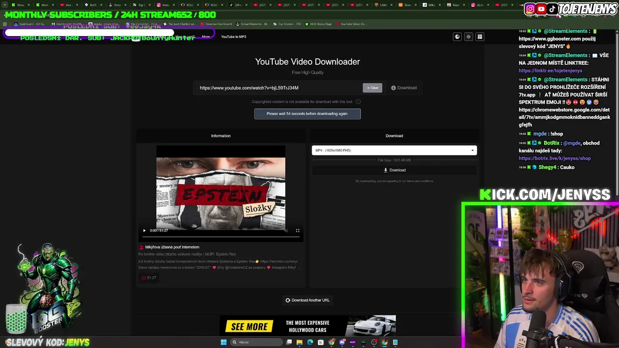Expand the More menu in site header

tap(206, 37)
